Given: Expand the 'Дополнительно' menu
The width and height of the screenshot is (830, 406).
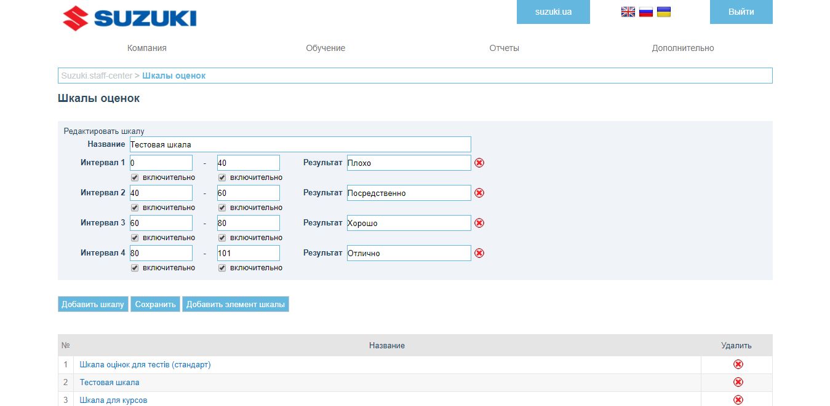Looking at the screenshot, I should point(683,48).
